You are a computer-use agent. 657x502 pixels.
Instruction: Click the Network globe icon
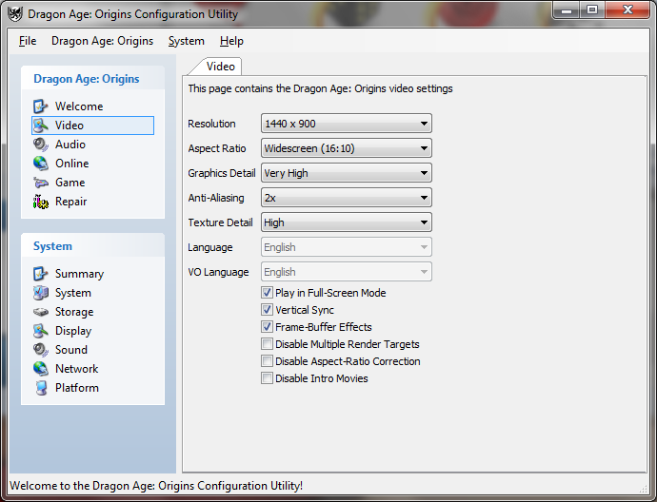click(x=41, y=369)
